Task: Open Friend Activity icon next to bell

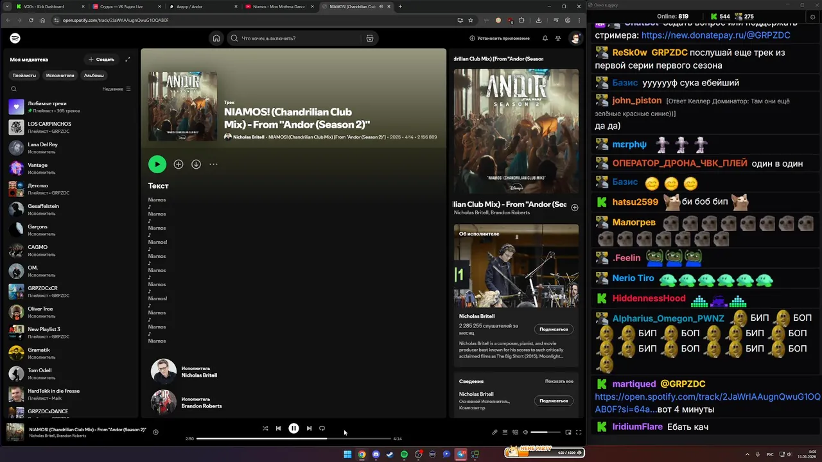Action: pos(558,38)
